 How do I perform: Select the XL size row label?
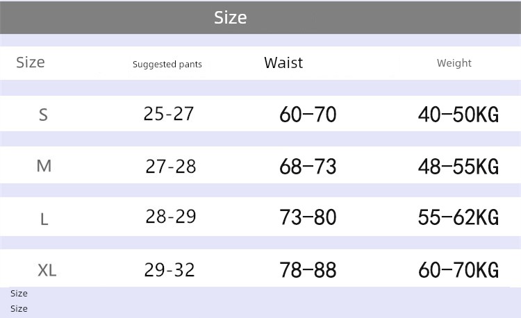click(47, 271)
